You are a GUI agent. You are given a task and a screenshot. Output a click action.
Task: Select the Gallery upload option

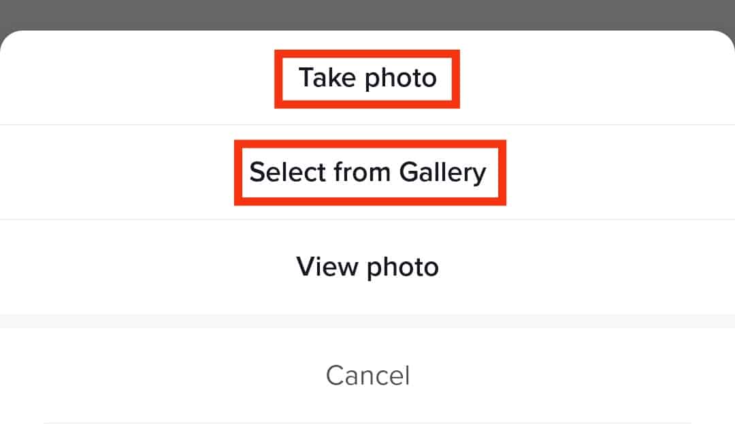[367, 172]
